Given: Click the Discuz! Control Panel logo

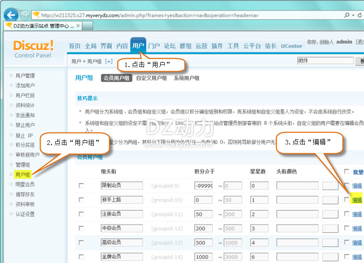Looking at the screenshot, I should (33, 48).
